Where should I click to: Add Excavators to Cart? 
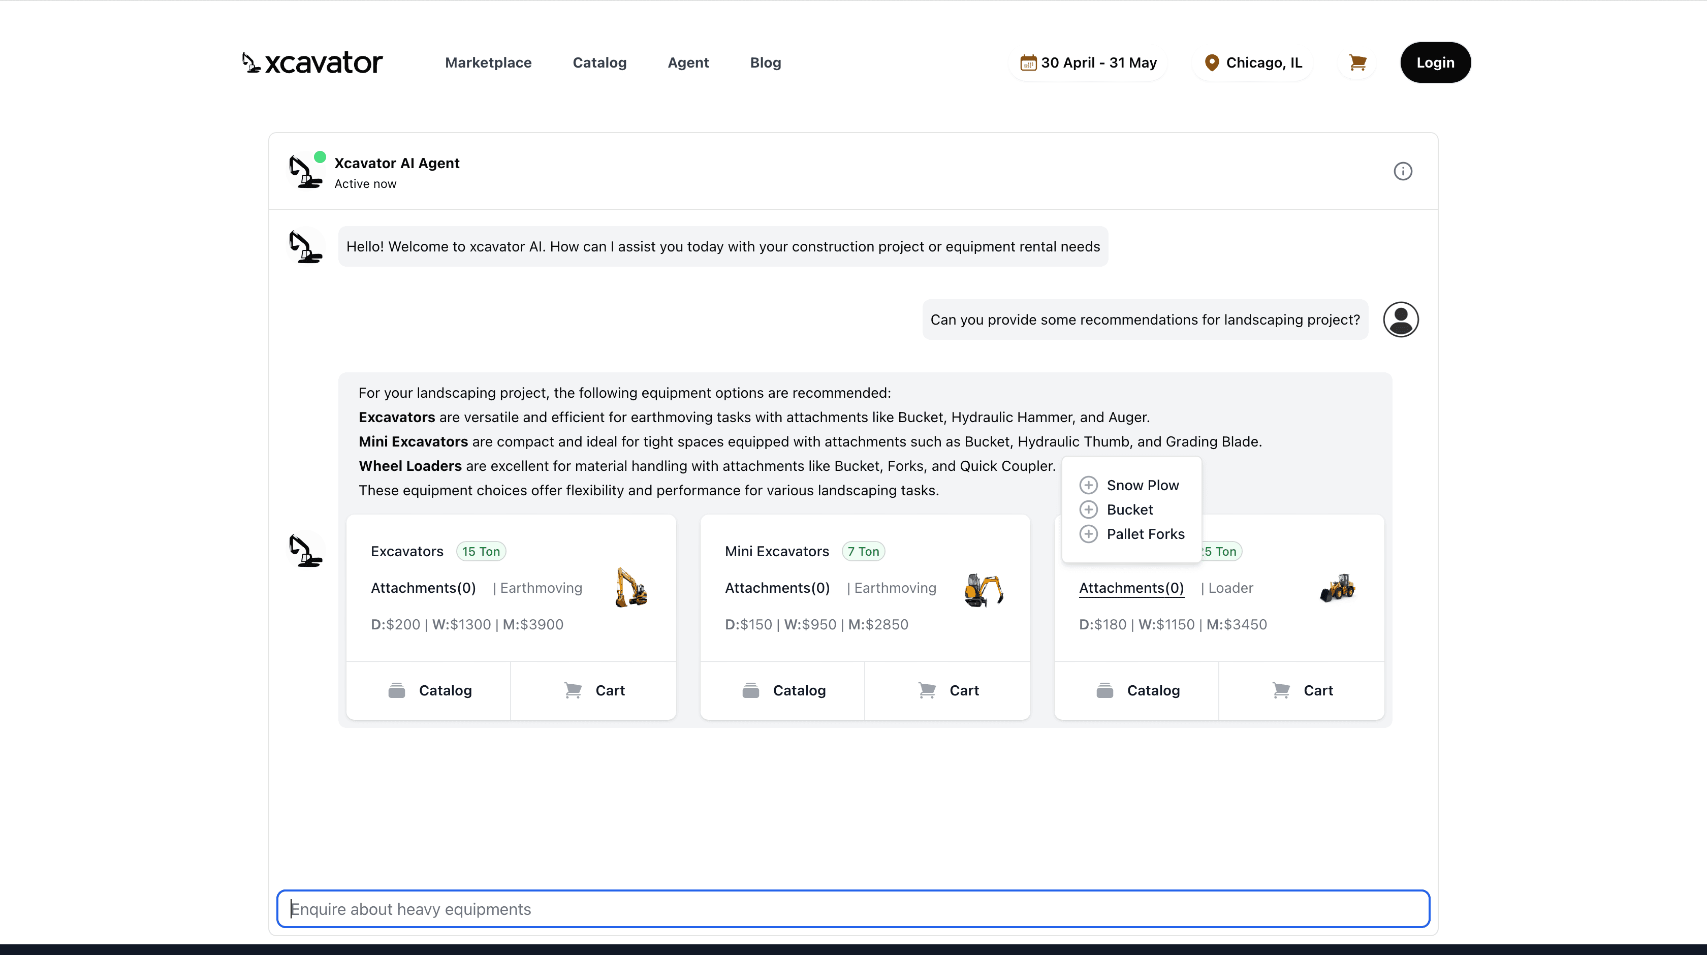pyautogui.click(x=594, y=690)
